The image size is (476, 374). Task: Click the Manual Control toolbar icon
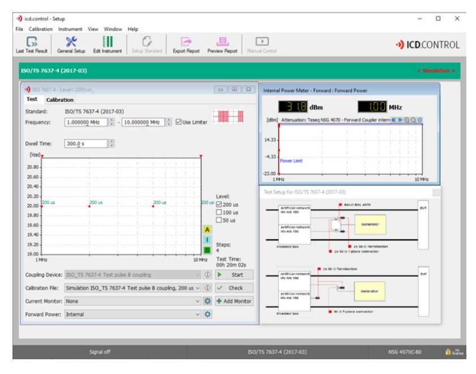261,45
